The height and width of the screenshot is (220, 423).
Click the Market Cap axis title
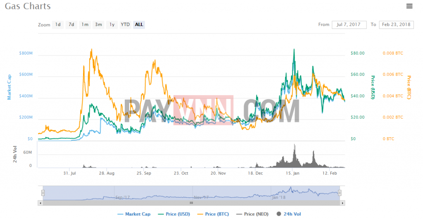pos(9,87)
